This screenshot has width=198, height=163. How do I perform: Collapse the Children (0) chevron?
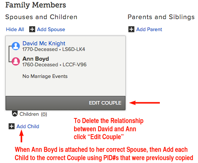coord(15,114)
